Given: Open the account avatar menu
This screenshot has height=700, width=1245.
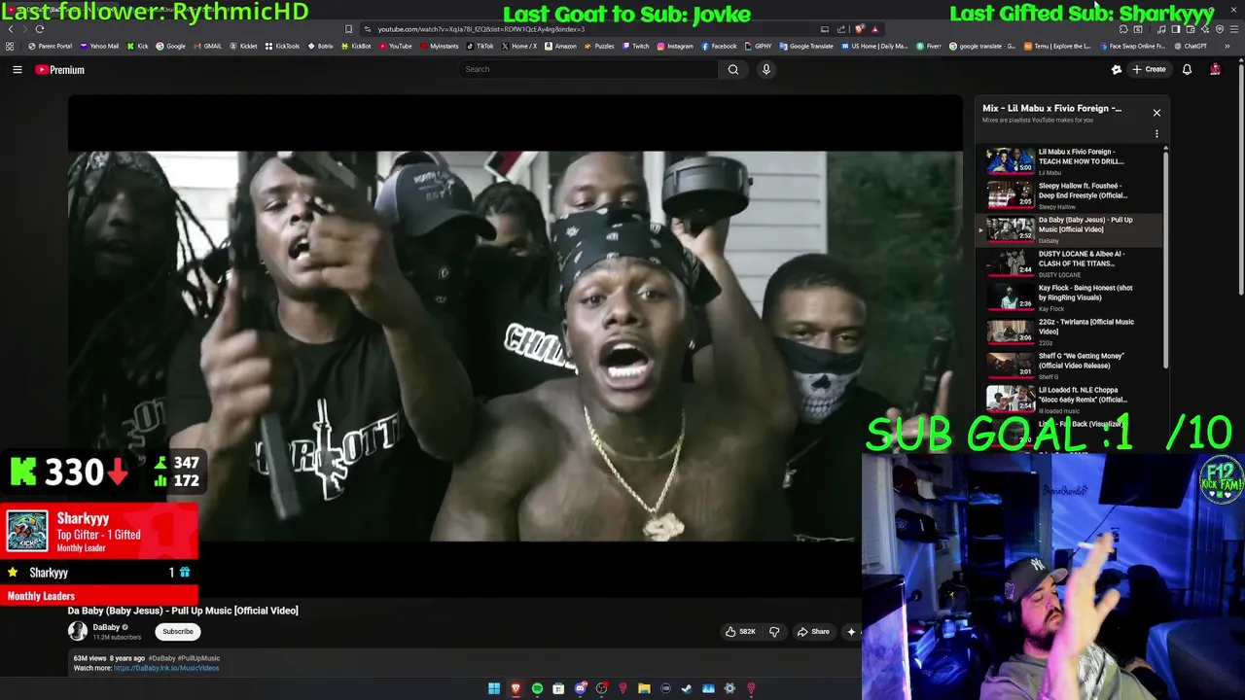Looking at the screenshot, I should (1215, 70).
